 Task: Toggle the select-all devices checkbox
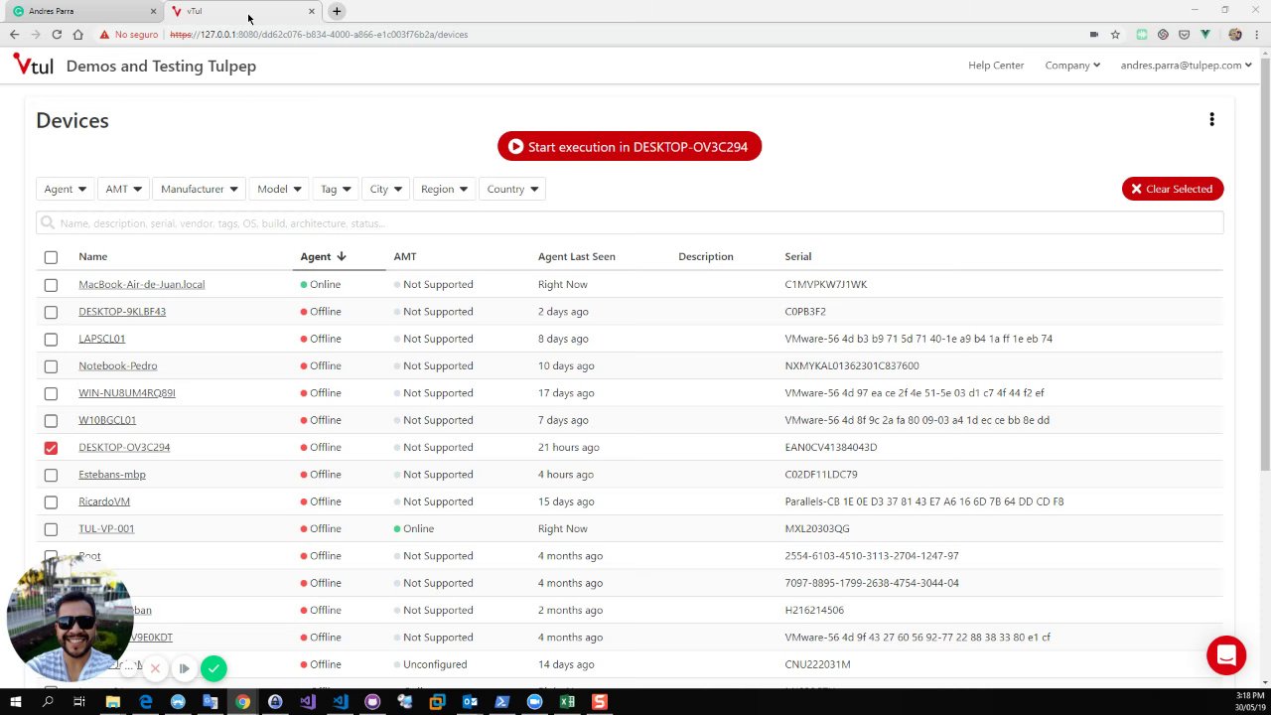point(51,257)
